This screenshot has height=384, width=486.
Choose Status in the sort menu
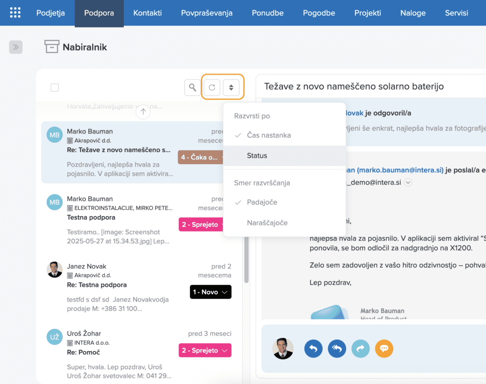pos(257,156)
